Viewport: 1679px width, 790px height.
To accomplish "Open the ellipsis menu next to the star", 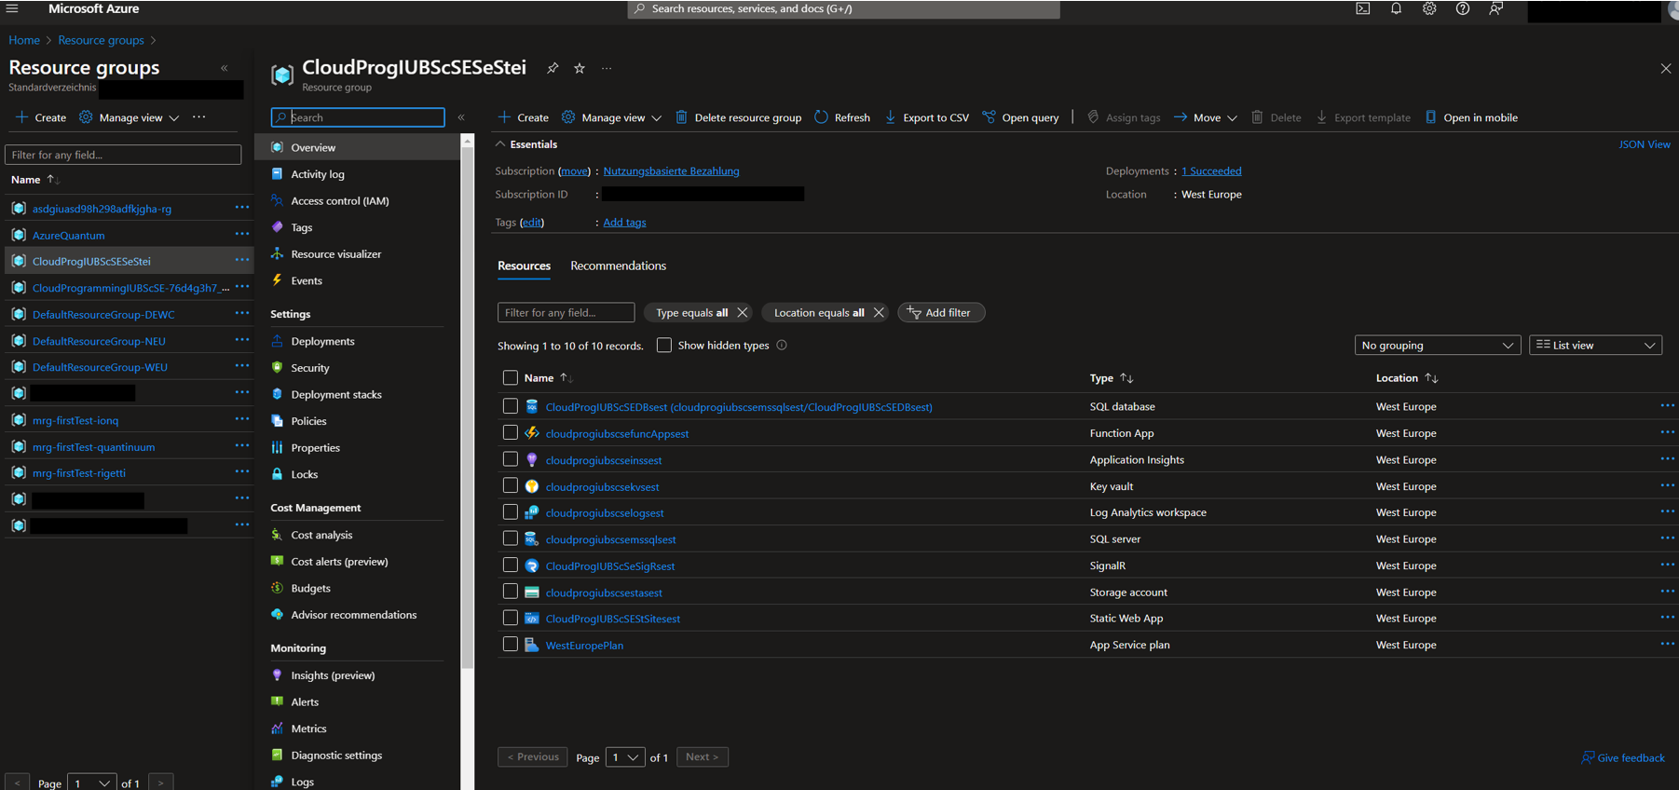I will click(x=607, y=68).
